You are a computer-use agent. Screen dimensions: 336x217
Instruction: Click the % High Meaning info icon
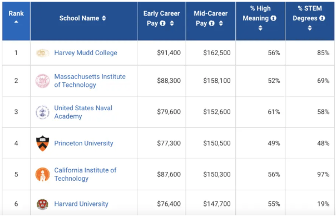click(x=273, y=18)
